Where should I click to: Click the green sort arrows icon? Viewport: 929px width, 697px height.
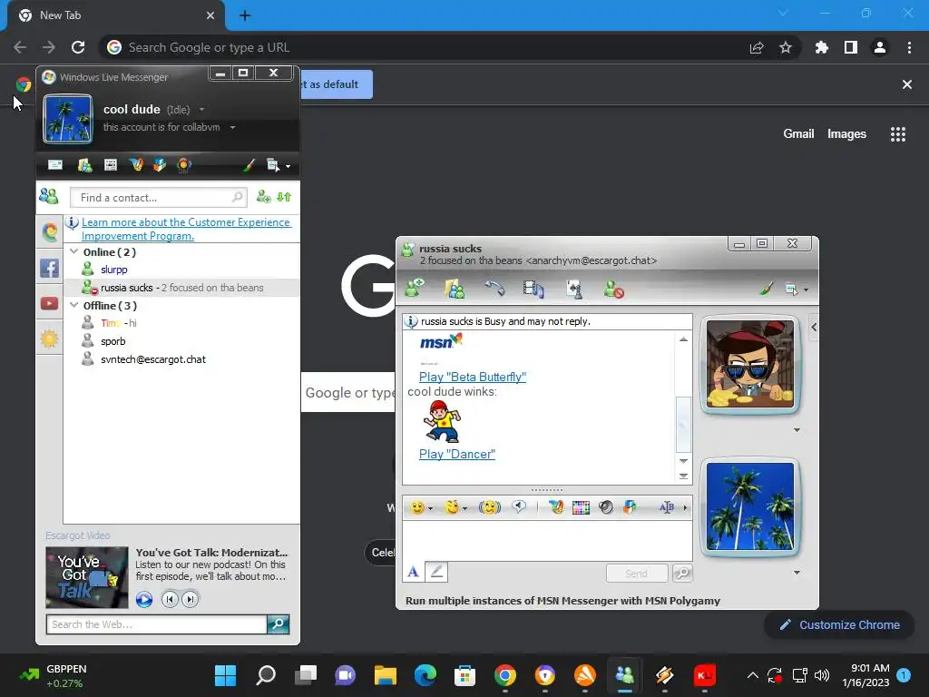point(284,197)
